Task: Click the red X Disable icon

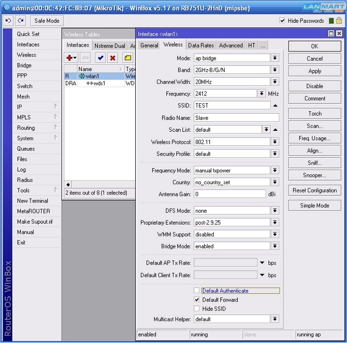Action: pyautogui.click(x=112, y=58)
